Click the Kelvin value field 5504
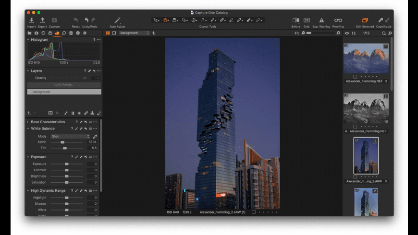 click(92, 142)
